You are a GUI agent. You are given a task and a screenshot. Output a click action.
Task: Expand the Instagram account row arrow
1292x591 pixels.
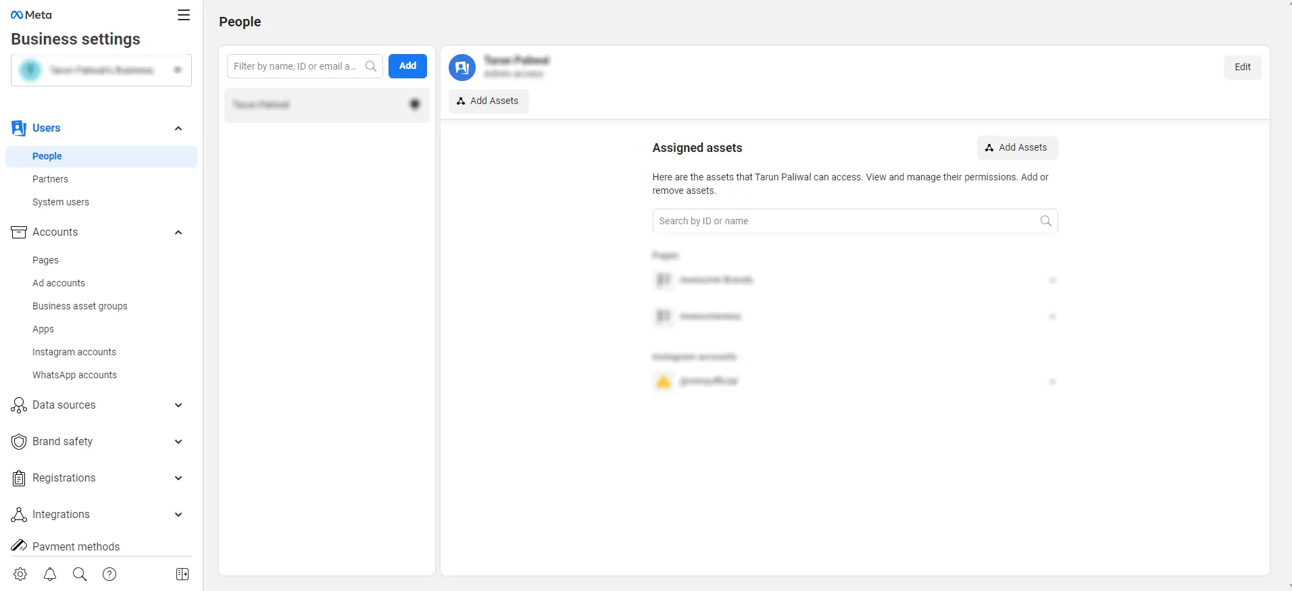[1052, 382]
